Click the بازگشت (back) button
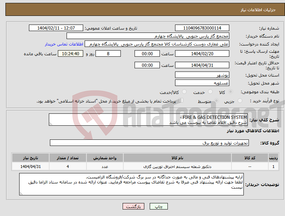This screenshot has height=216, width=285. tap(133, 206)
